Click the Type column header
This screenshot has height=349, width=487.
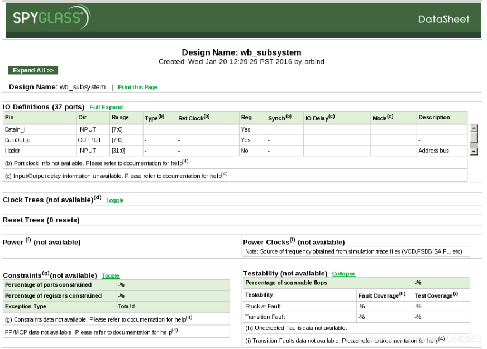tap(159, 118)
